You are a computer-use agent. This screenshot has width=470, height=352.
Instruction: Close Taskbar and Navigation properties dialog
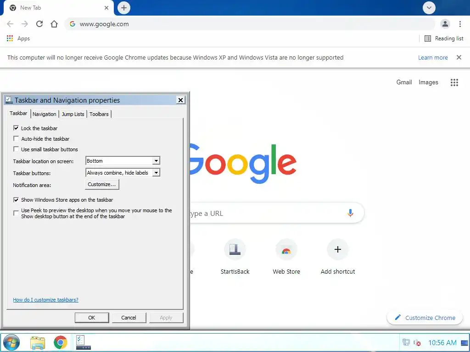pyautogui.click(x=180, y=100)
